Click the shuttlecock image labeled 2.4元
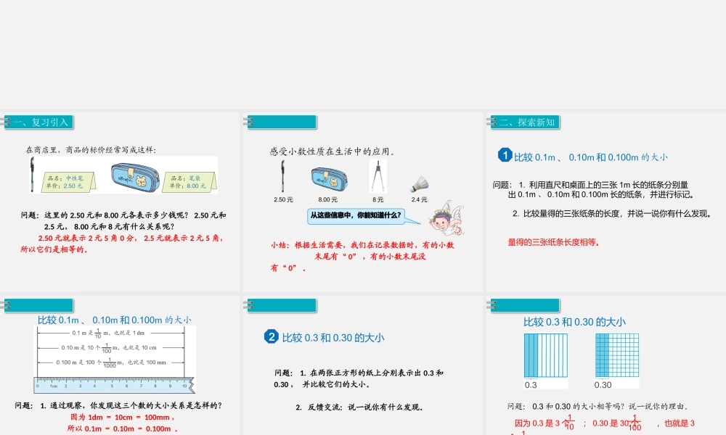726x435 pixels. click(x=420, y=181)
